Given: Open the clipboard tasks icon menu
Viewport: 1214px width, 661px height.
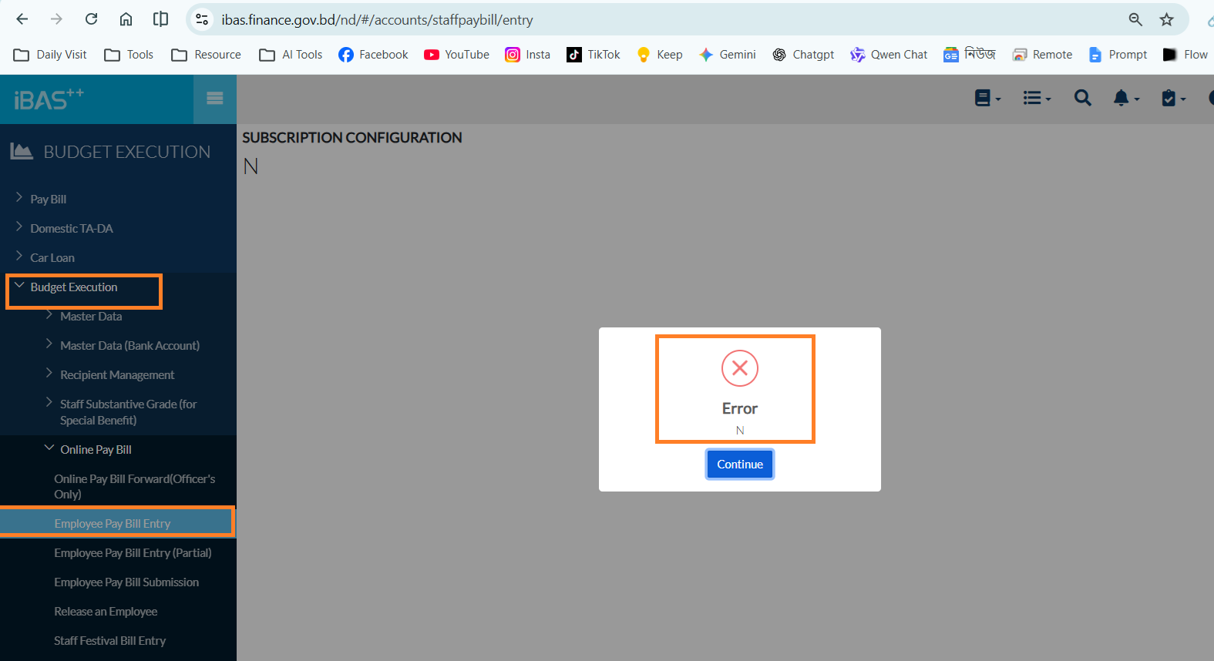Looking at the screenshot, I should point(1173,98).
